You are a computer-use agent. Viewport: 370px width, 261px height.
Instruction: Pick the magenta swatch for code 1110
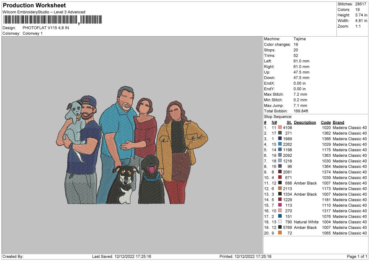click(280, 205)
